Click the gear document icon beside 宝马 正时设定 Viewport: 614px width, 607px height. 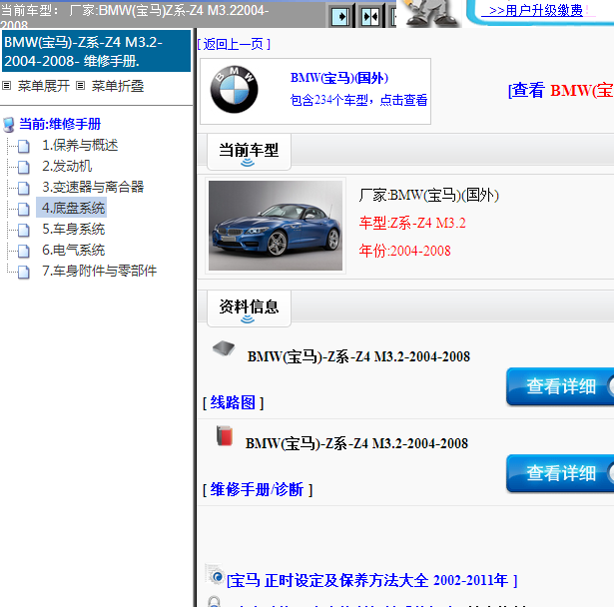pyautogui.click(x=215, y=575)
